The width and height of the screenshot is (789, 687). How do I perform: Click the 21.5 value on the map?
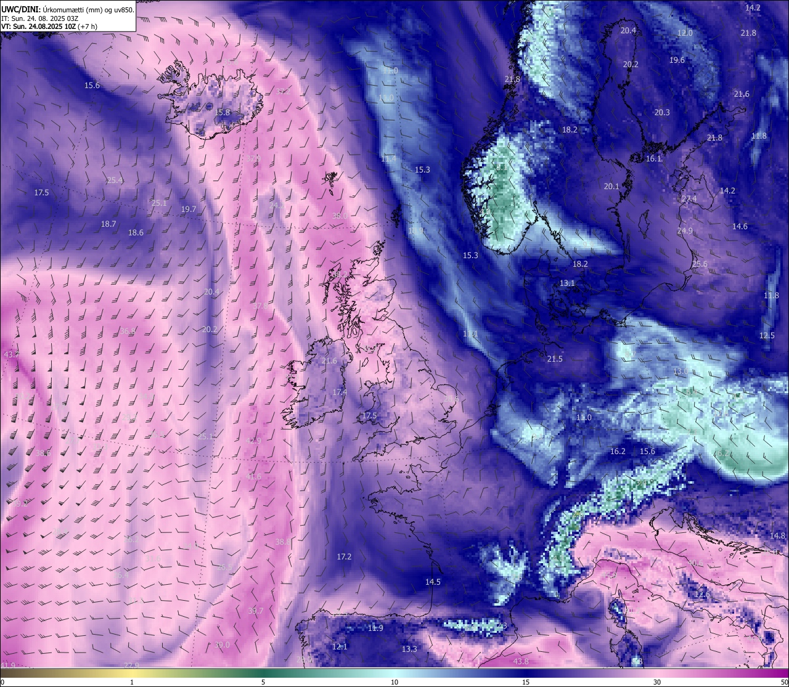(555, 359)
